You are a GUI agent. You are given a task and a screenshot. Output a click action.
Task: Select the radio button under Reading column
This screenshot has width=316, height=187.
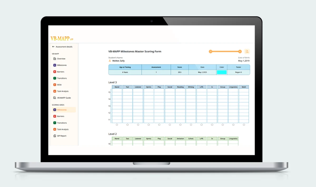click(180, 125)
